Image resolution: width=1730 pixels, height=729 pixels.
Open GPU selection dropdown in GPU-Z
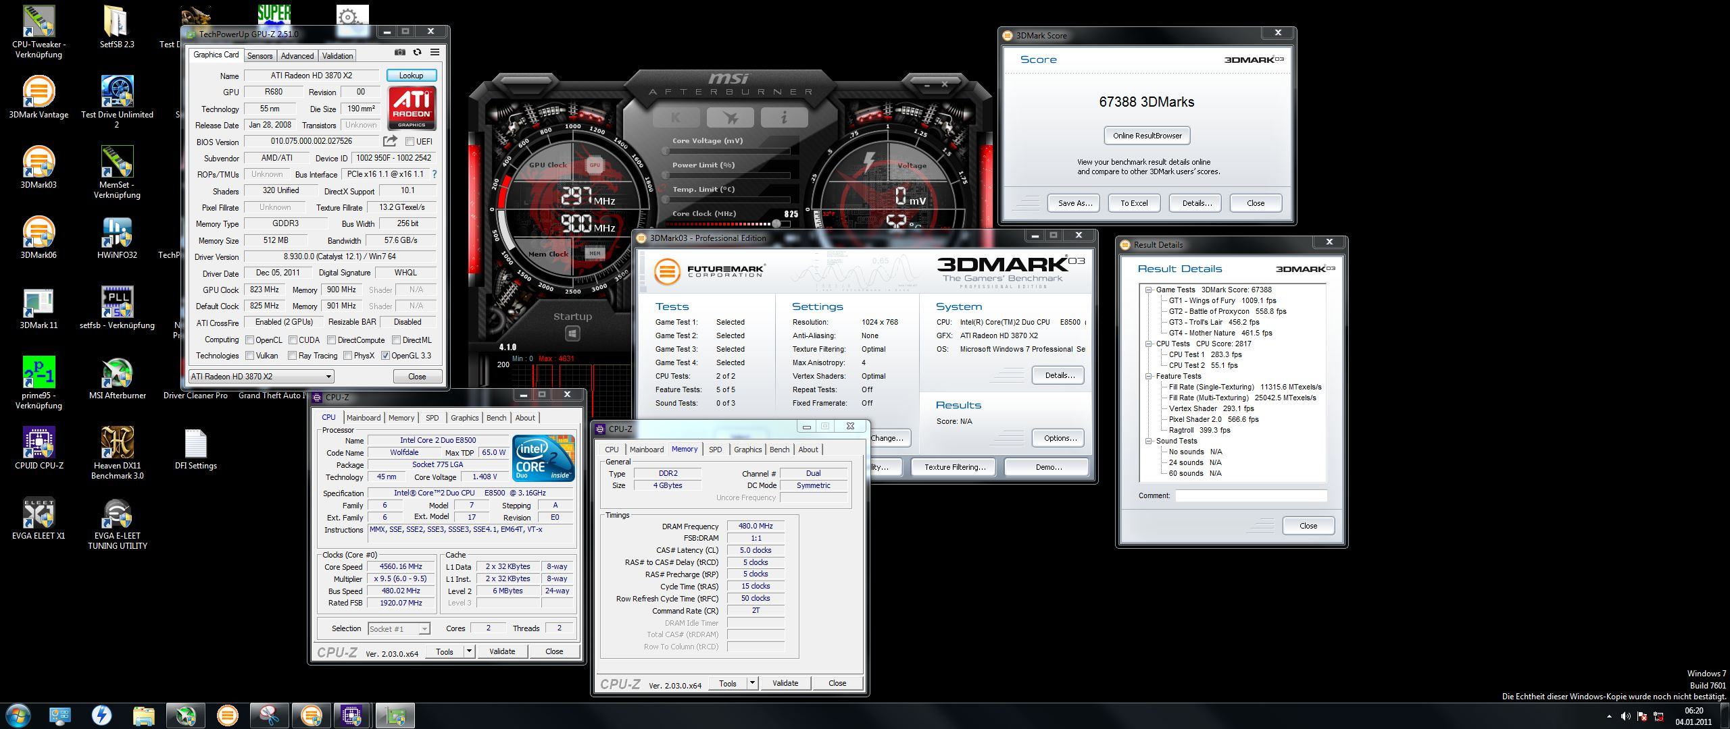coord(262,377)
